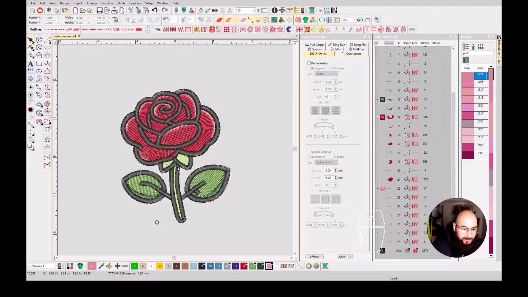Viewport: 528px width, 297px height.
Task: Open the design information icon
Action: click(274, 10)
